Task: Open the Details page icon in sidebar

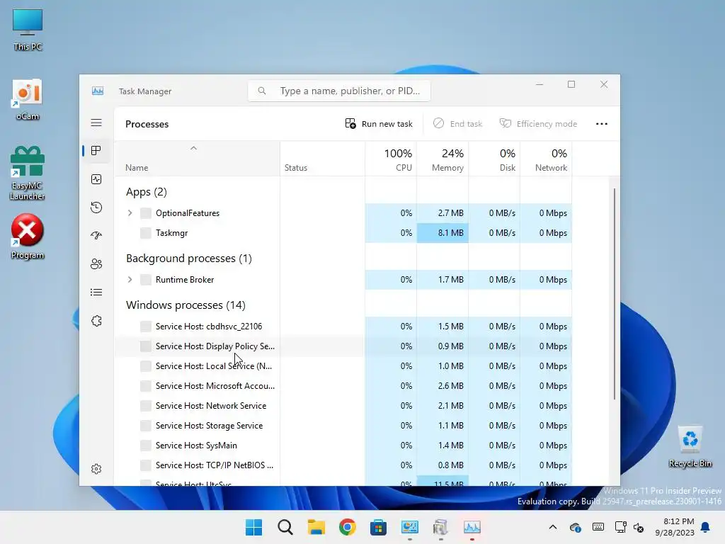Action: 96,293
